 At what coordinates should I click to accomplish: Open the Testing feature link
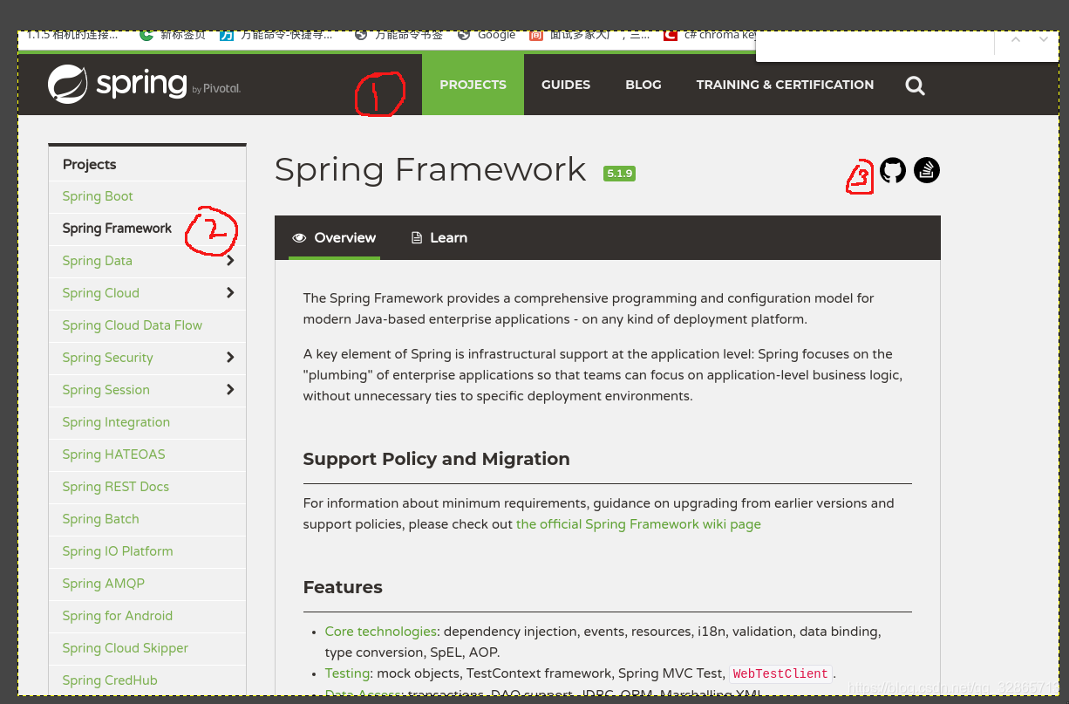click(347, 673)
